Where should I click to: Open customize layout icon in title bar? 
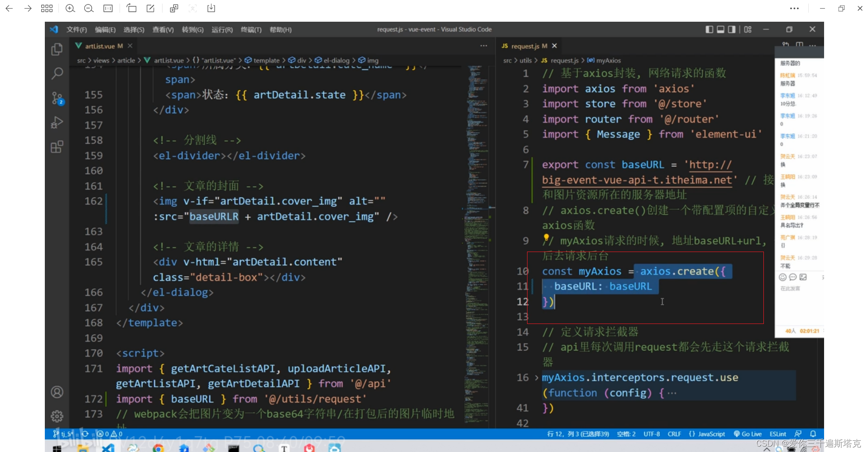(x=748, y=29)
